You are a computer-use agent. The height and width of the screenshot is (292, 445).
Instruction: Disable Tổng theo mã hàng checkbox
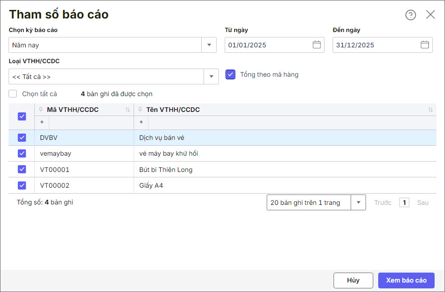(x=231, y=74)
